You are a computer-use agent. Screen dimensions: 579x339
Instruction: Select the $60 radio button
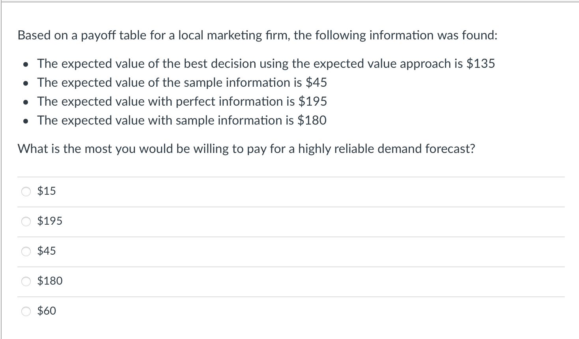[x=26, y=311]
